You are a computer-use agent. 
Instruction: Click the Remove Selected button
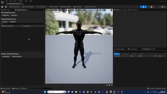pyautogui.click(x=17, y=56)
